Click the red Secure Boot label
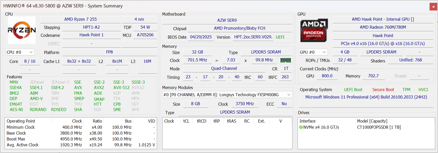438x153 pixels. click(383, 90)
